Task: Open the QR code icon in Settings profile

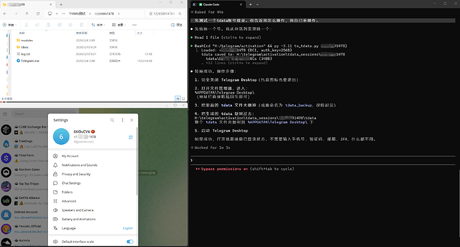Action: pyautogui.click(x=131, y=137)
